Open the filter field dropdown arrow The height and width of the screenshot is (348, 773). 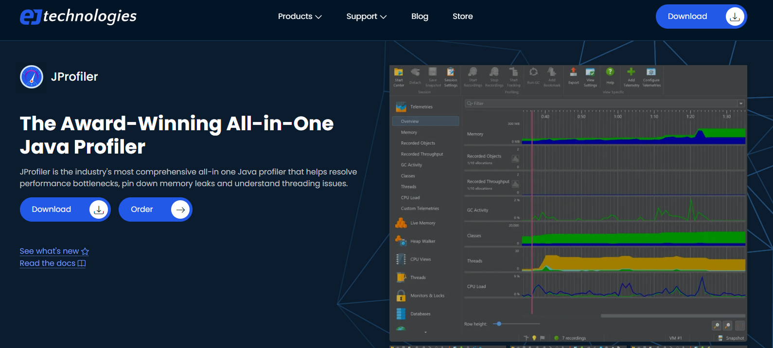coord(741,104)
